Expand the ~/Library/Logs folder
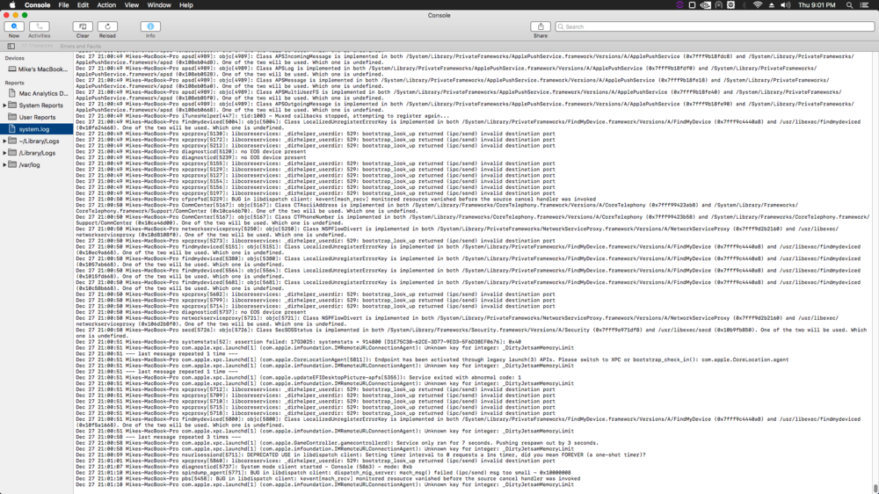 pos(5,141)
